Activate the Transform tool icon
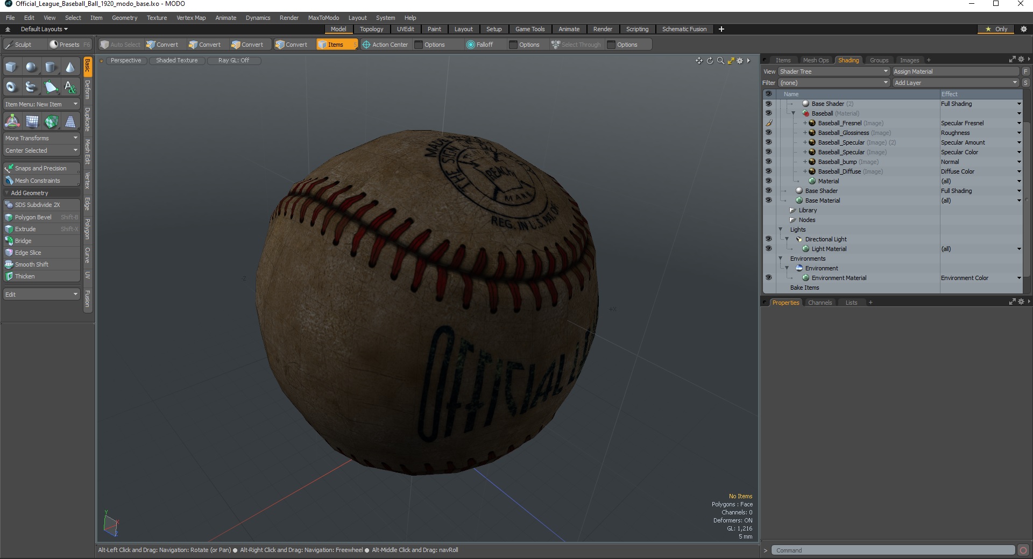 click(x=12, y=122)
